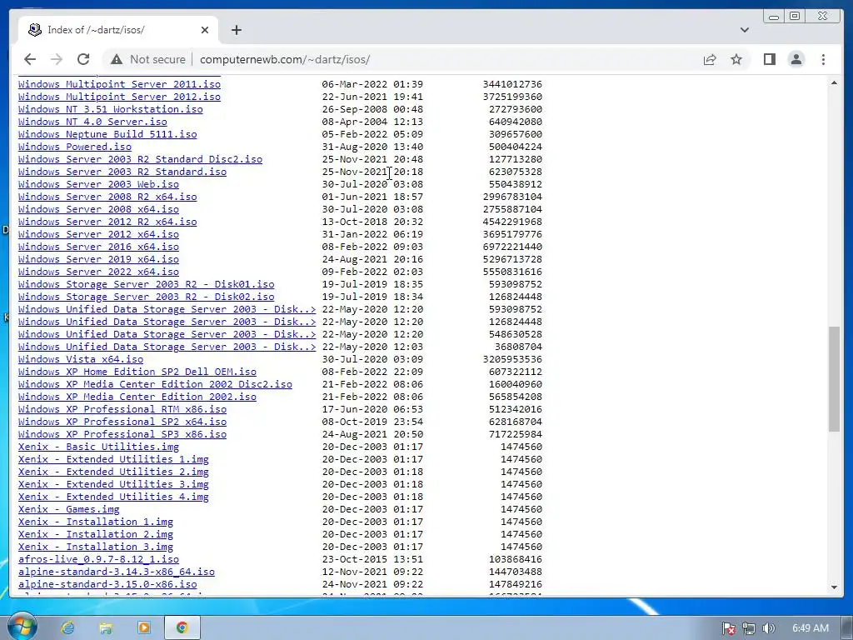Click the scrollbar up arrow

click(x=834, y=82)
